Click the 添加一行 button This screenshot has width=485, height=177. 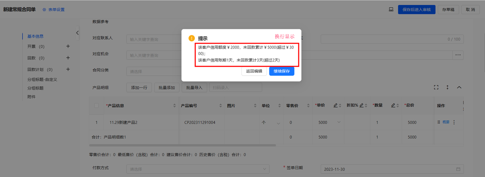(x=139, y=88)
